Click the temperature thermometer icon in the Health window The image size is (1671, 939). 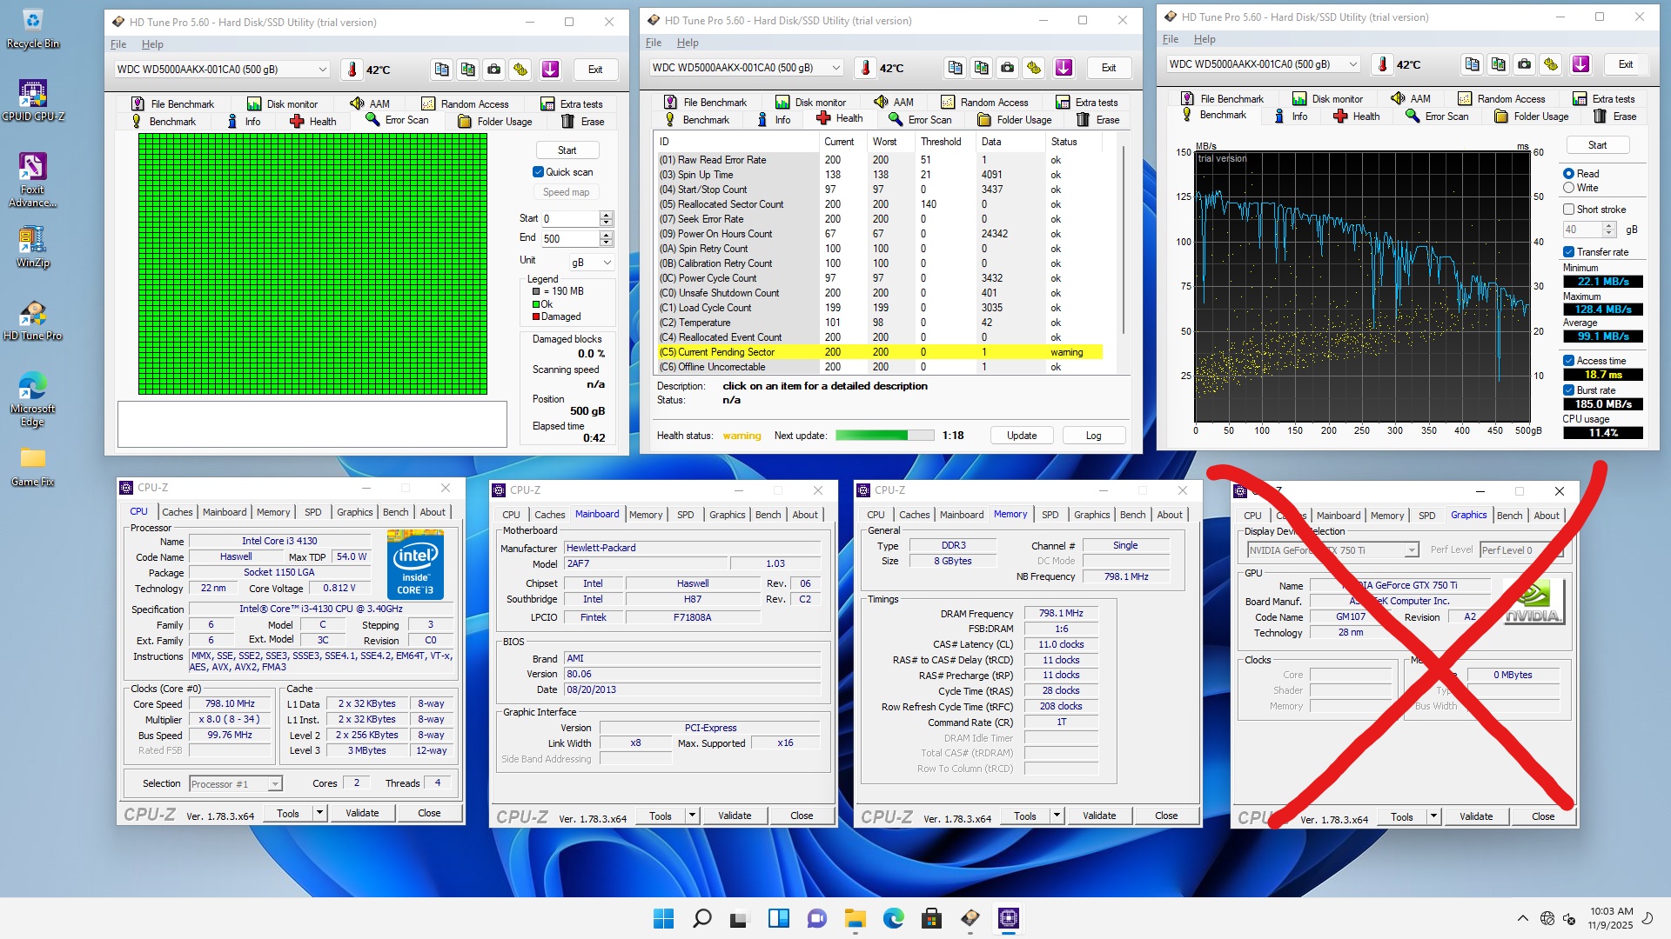[x=865, y=68]
